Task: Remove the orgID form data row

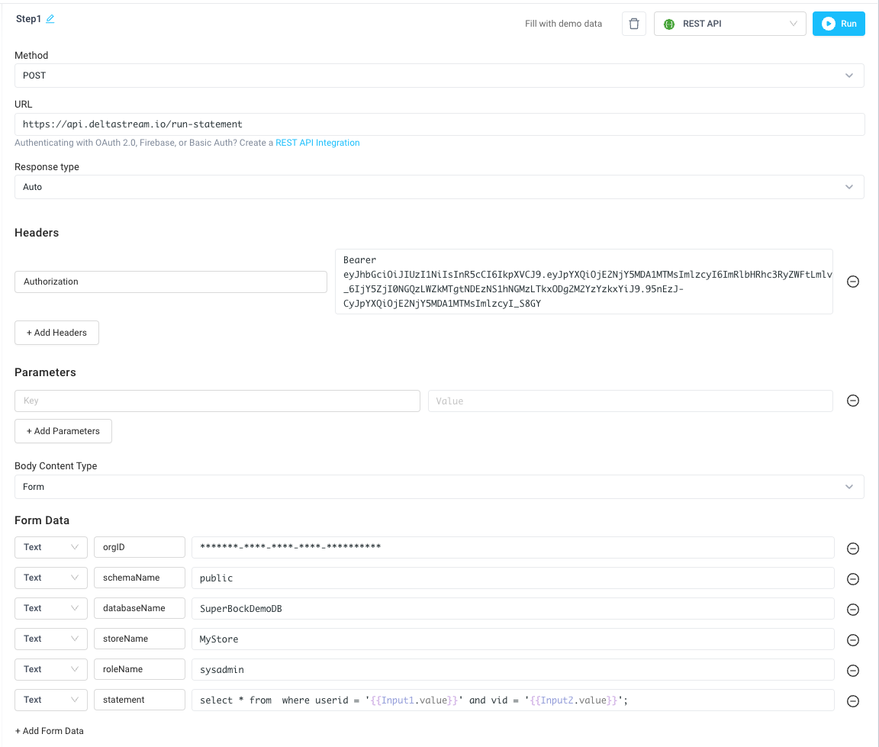Action: pyautogui.click(x=852, y=549)
